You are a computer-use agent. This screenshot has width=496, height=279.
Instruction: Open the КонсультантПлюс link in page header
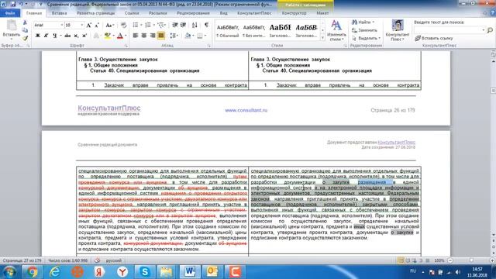pos(396,143)
